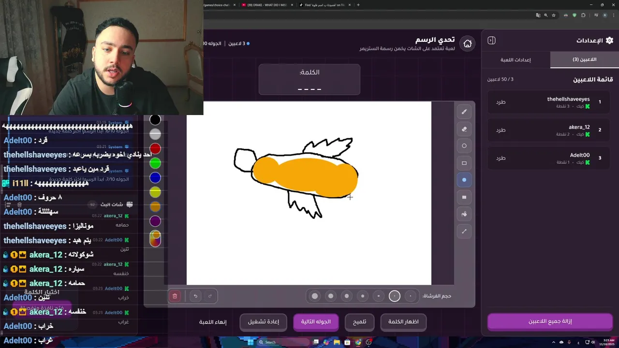
Task: Open new browser tab
Action: (x=358, y=5)
